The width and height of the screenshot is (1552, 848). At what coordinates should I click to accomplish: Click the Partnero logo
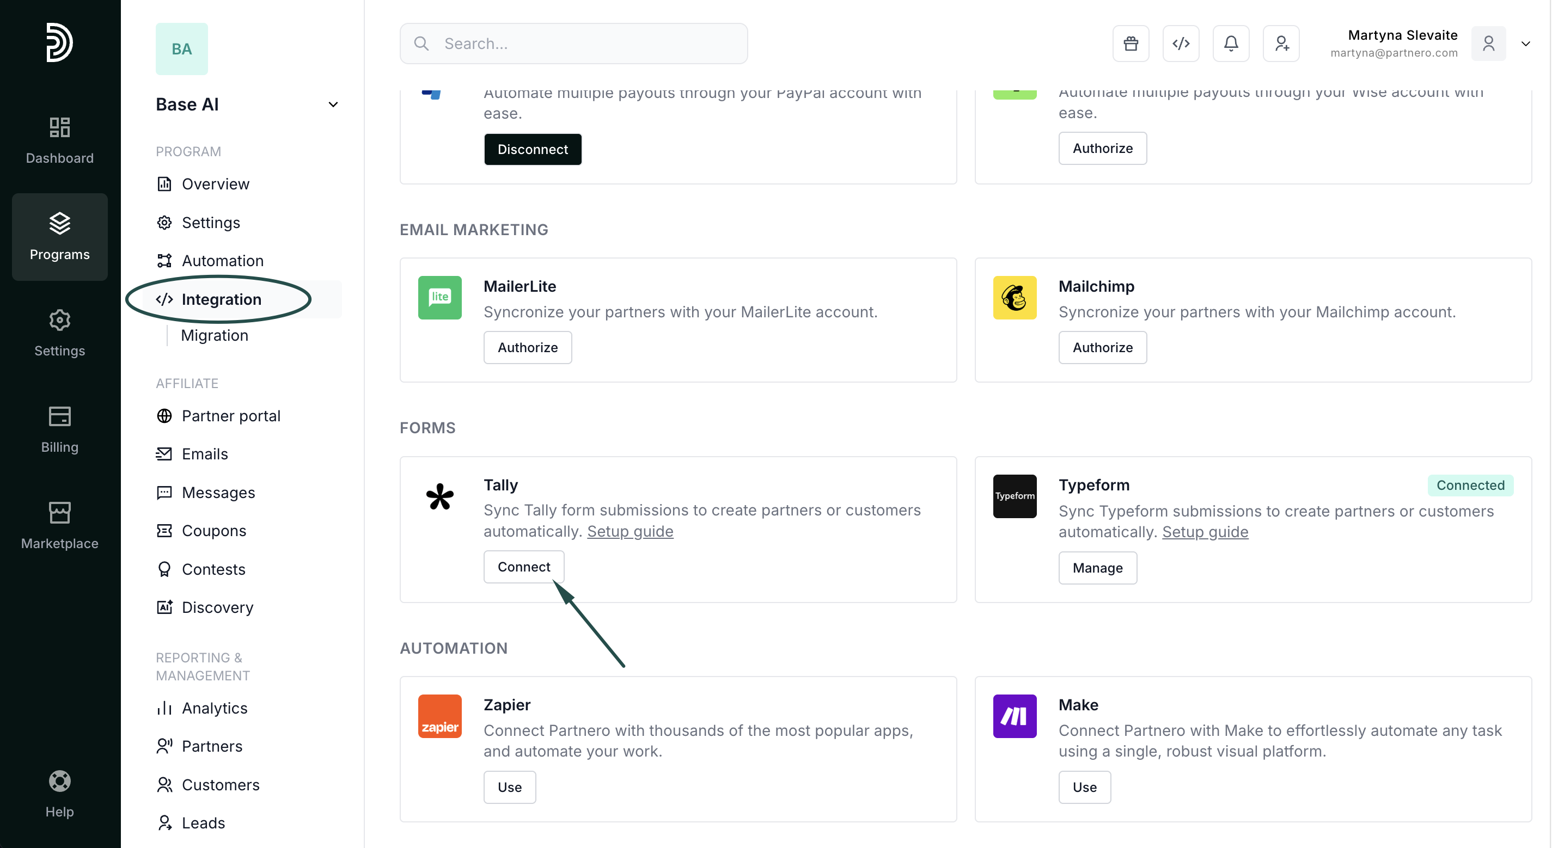point(59,42)
